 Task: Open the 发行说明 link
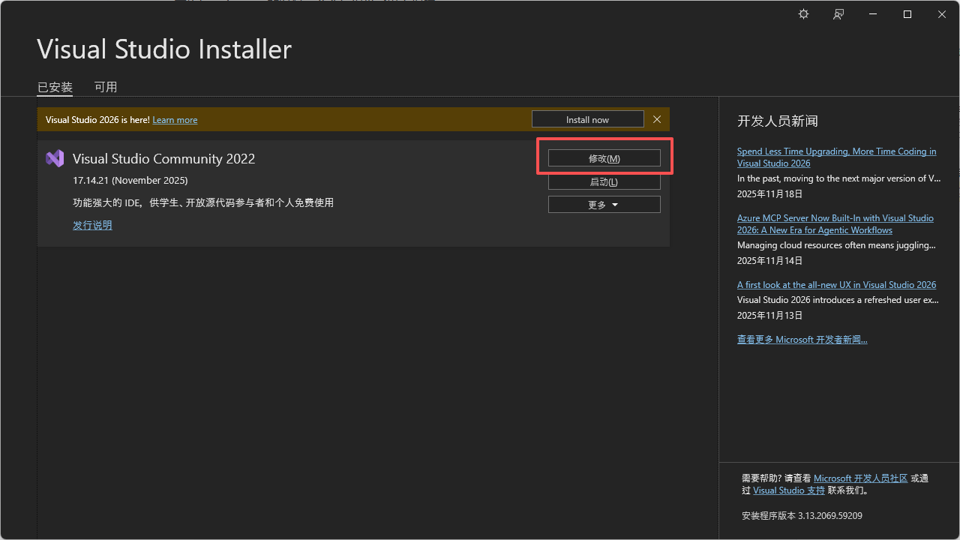tap(92, 225)
